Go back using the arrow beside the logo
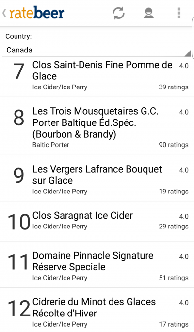Viewport: 194px width, 332px height. 4,13
